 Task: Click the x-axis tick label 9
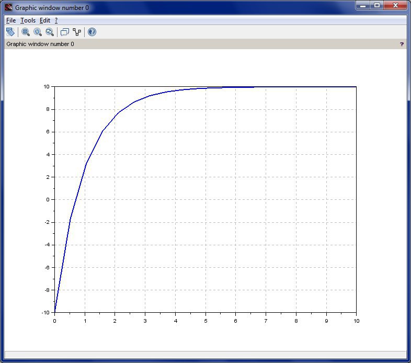pyautogui.click(x=326, y=321)
